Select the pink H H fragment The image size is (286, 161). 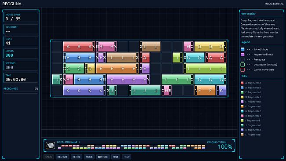(x=106, y=47)
